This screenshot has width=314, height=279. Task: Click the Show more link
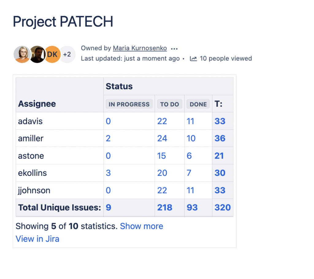[141, 226]
